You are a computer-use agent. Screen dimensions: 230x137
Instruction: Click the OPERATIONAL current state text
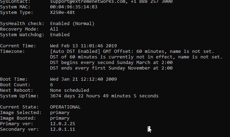coord(65,107)
